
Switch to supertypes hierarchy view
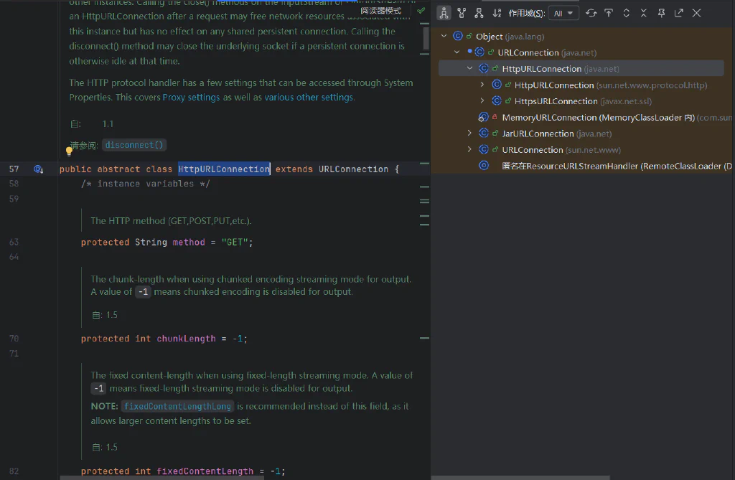462,13
